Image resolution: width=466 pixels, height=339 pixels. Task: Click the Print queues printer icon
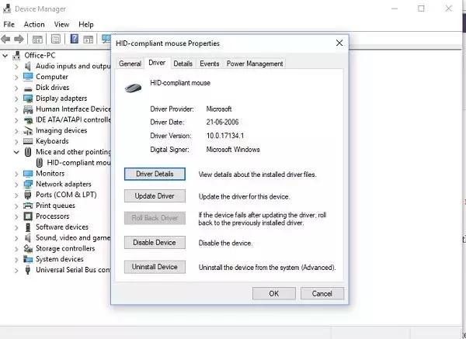pyautogui.click(x=28, y=206)
